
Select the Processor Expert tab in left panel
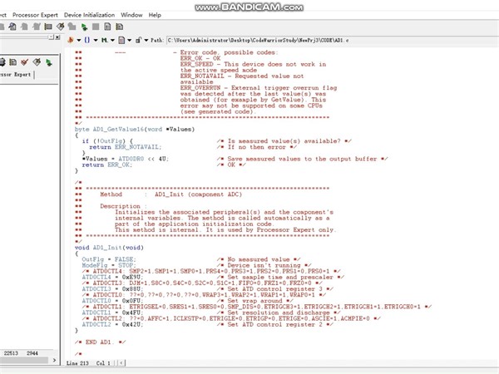point(16,75)
